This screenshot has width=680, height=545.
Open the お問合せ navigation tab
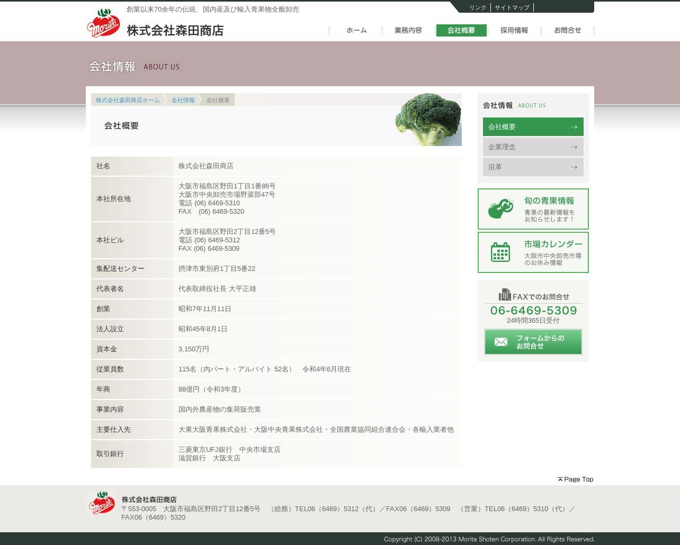[568, 31]
